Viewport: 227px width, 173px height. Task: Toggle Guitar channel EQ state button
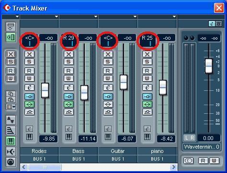pos(108,104)
